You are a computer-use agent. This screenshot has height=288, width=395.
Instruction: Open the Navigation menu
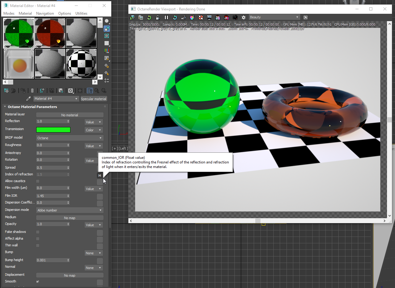coord(45,13)
